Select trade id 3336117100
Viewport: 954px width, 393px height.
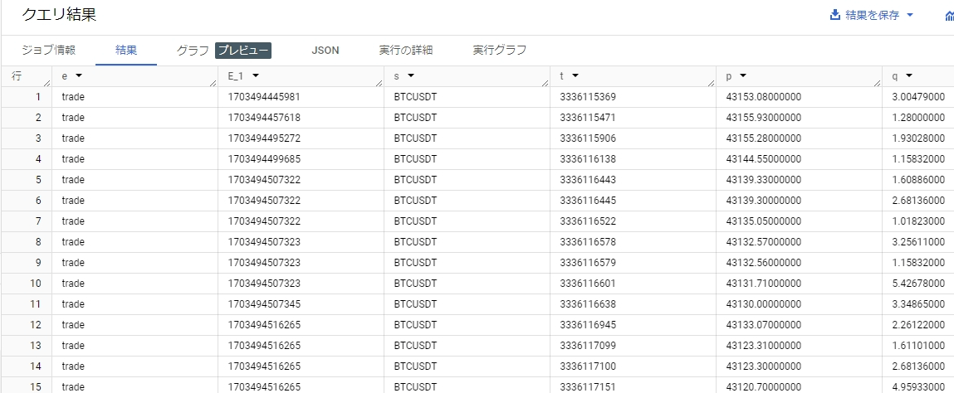[x=588, y=366]
